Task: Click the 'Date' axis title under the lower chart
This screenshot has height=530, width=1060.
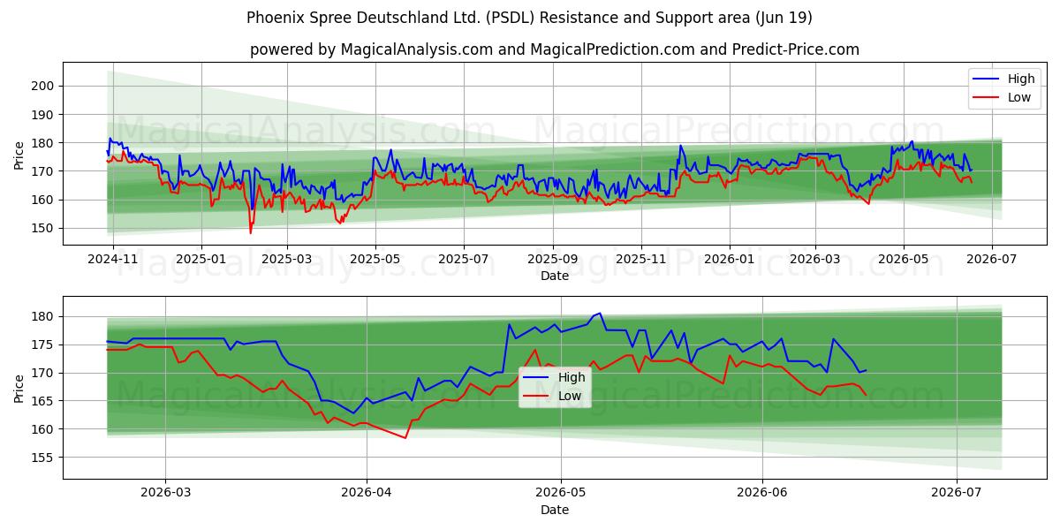Action: tap(555, 510)
